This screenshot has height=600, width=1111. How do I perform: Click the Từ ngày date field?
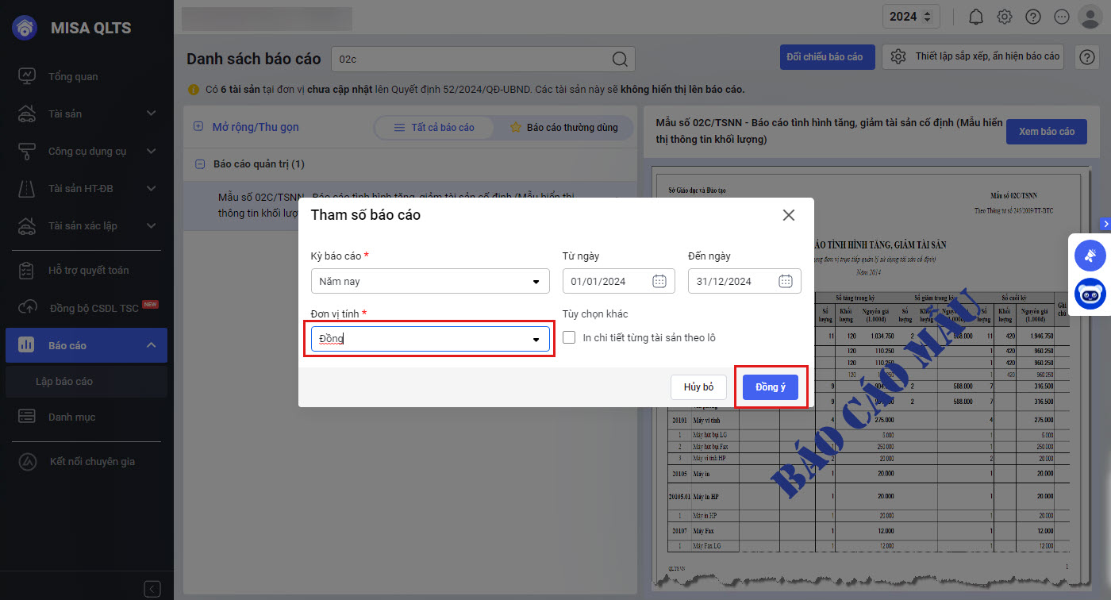click(619, 281)
